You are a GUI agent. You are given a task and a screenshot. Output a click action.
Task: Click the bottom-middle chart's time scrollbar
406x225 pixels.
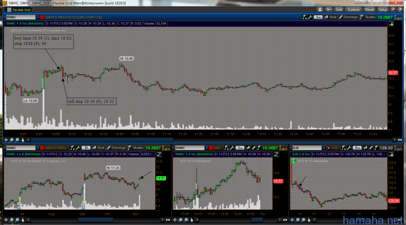(257, 220)
